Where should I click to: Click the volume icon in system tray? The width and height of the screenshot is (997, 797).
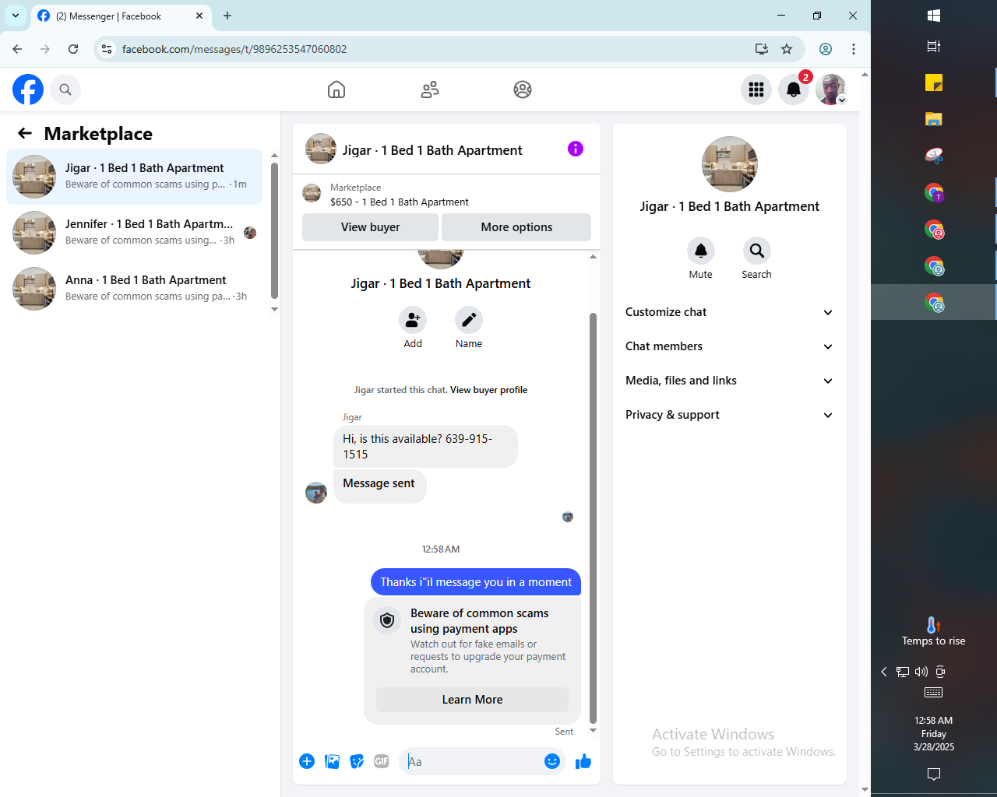[x=921, y=672]
